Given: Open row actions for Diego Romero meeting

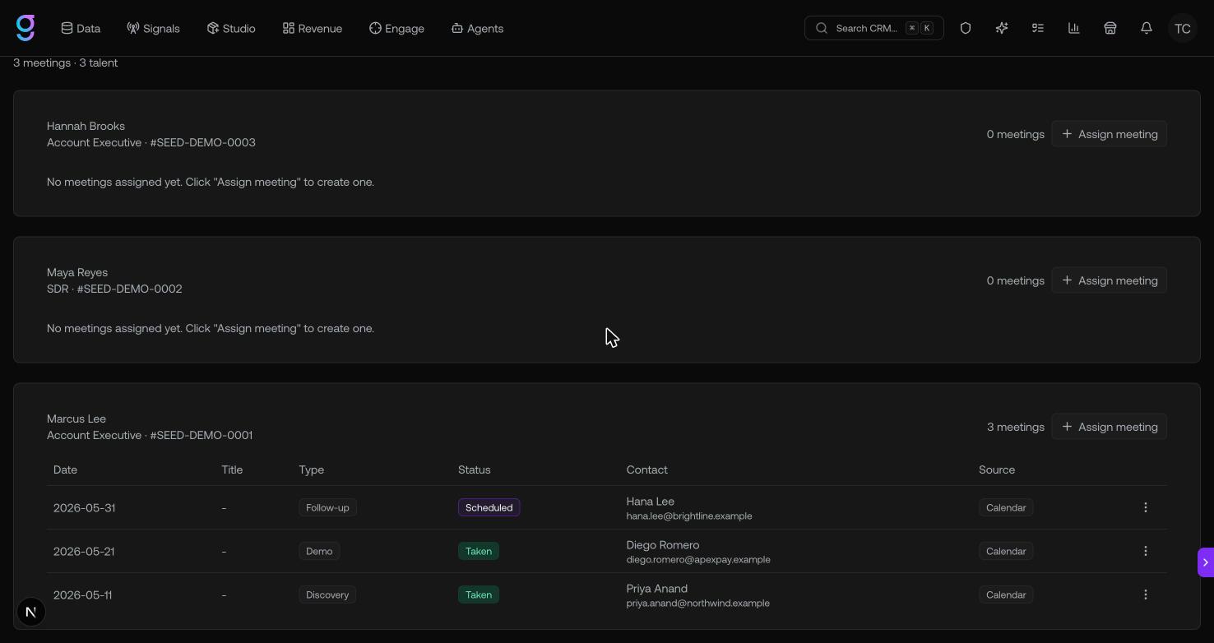Looking at the screenshot, I should click(x=1146, y=551).
